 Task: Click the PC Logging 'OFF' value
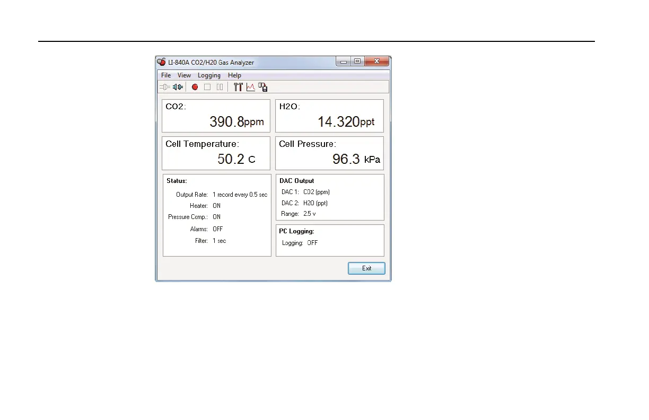pyautogui.click(x=312, y=243)
